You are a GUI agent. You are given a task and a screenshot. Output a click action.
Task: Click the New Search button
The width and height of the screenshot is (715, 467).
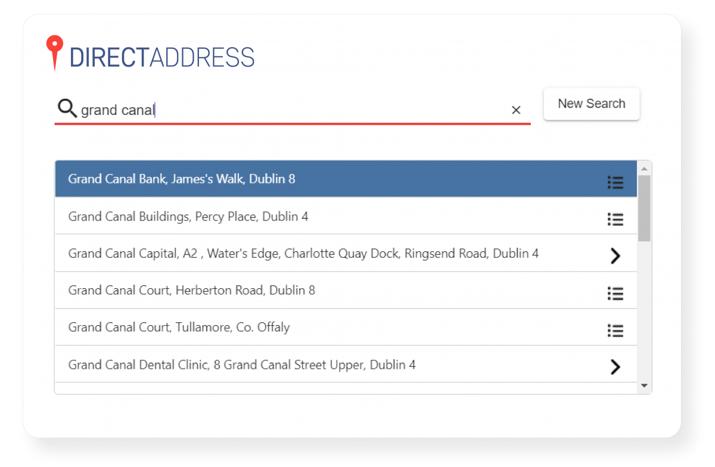pyautogui.click(x=591, y=104)
